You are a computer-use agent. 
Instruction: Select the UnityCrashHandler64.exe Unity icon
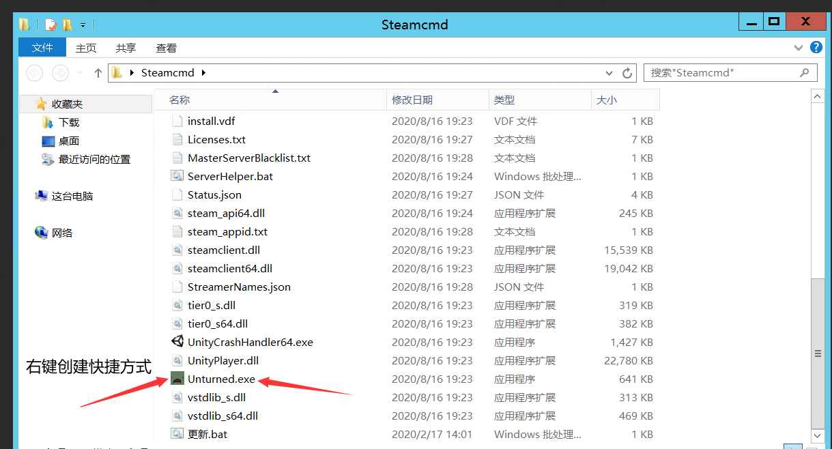click(177, 343)
